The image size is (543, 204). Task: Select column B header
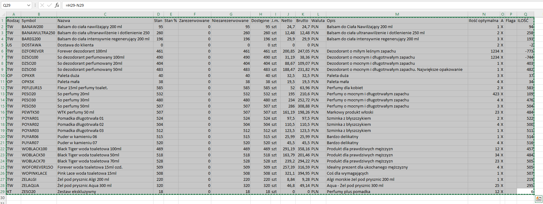click(39, 14)
